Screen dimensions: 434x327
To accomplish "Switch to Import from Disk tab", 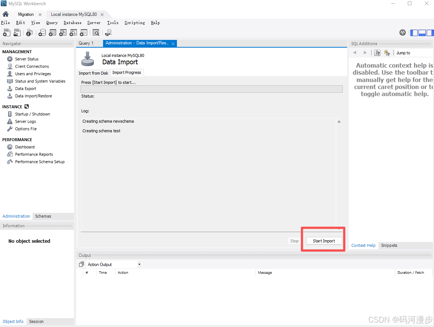I will click(93, 73).
